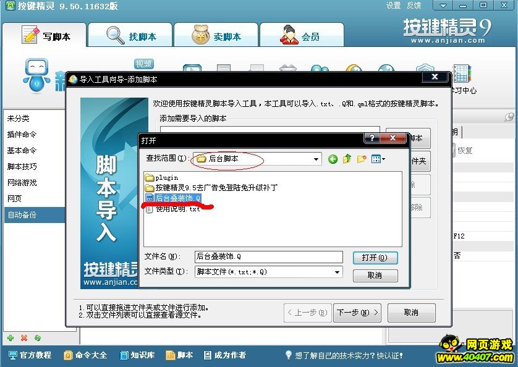The width and height of the screenshot is (518, 367).
Task: Select the plugin folder
Action: coord(161,178)
